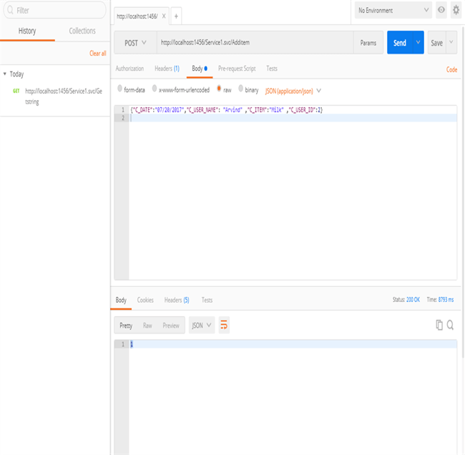Open the settings gear icon
This screenshot has height=455, width=465.
click(x=456, y=10)
